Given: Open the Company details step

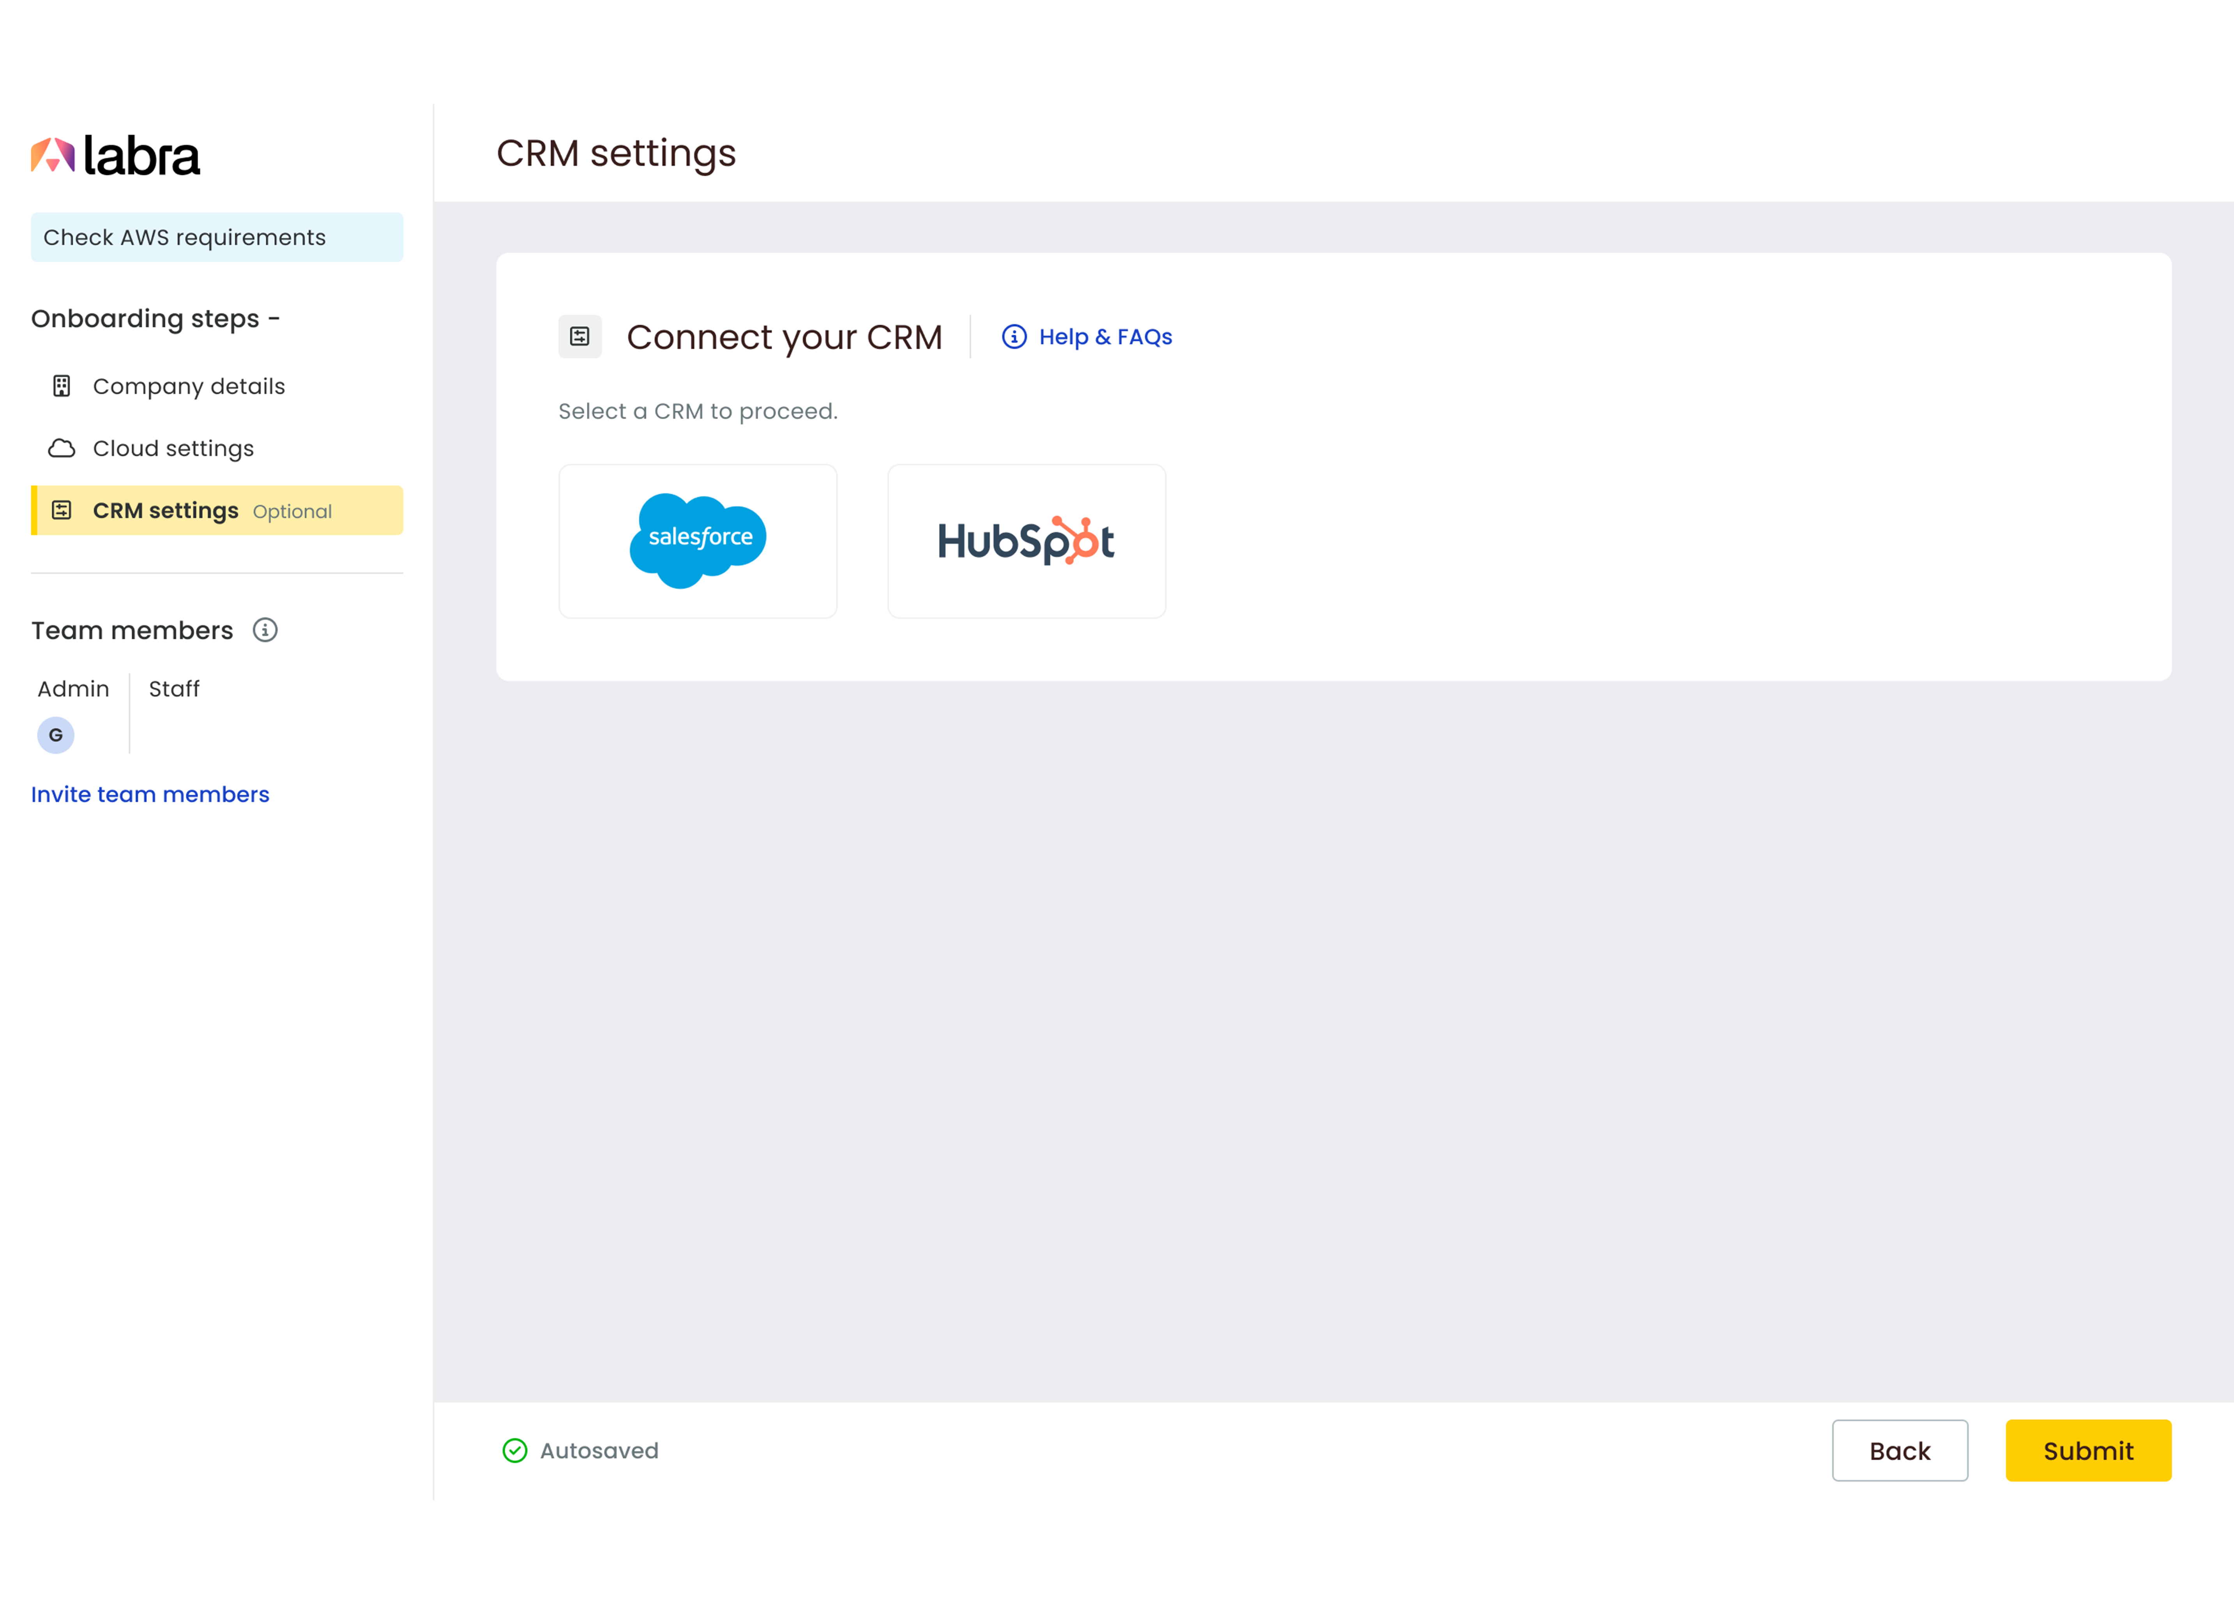Looking at the screenshot, I should (188, 386).
